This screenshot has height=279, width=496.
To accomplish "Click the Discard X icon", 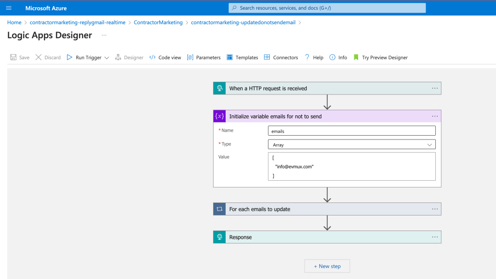I will (x=38, y=57).
